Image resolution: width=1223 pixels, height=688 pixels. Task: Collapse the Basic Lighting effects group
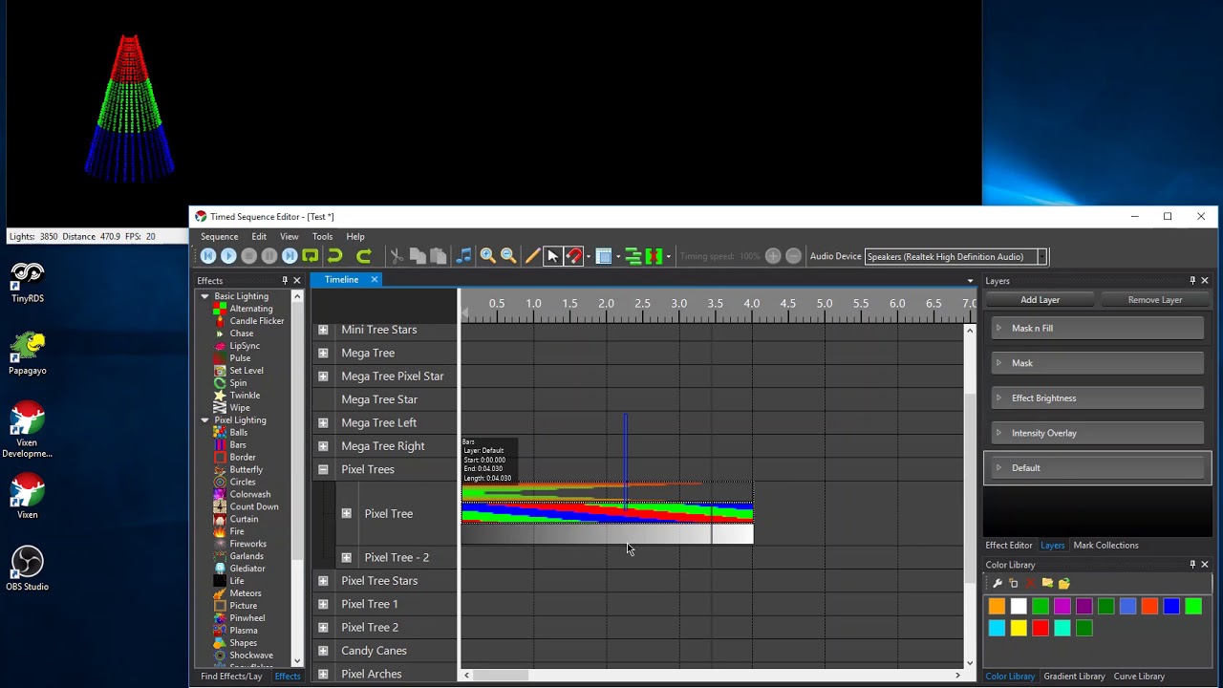[x=204, y=296]
